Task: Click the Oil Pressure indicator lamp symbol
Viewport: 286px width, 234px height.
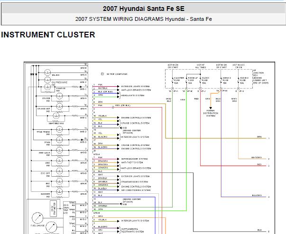Action: pyautogui.click(x=47, y=80)
